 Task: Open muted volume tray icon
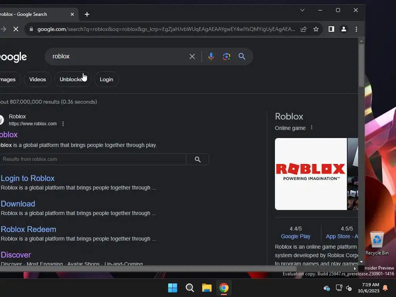click(x=349, y=288)
